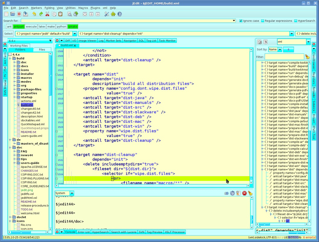Screen dimensions: 319x242
Task: Open Plugin Manager via puzzle-piece icon
Action: (x=113, y=14)
